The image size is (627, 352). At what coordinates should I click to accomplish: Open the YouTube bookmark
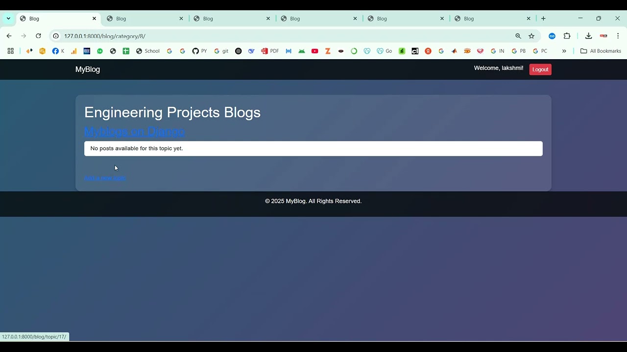point(315,51)
